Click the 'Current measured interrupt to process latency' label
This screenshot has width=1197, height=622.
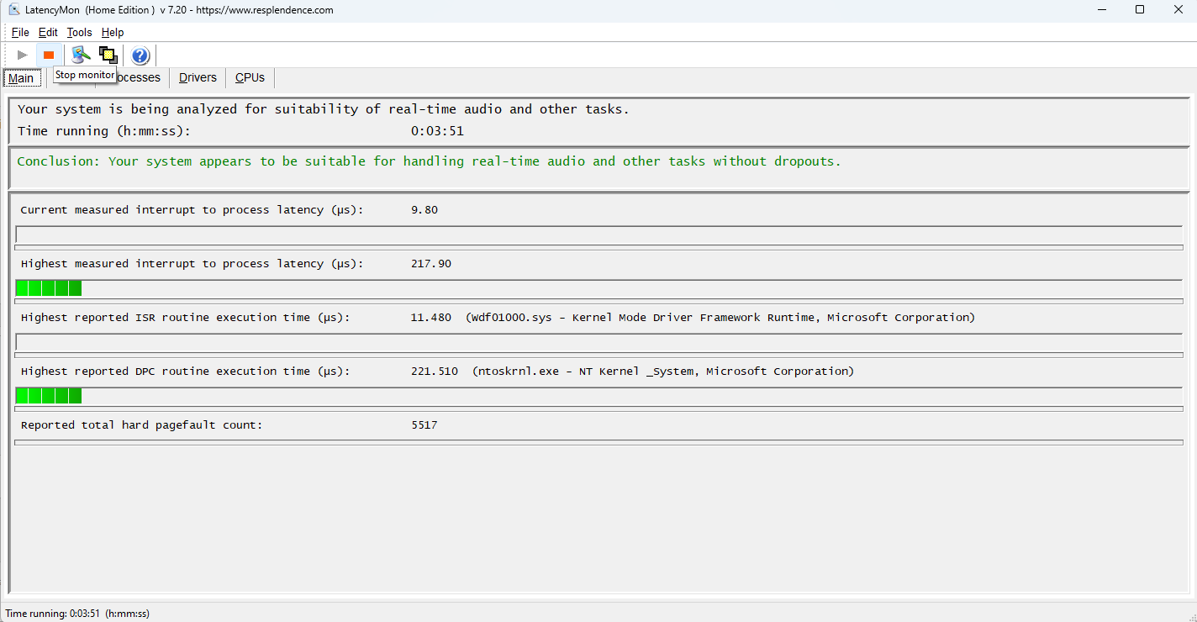point(192,210)
